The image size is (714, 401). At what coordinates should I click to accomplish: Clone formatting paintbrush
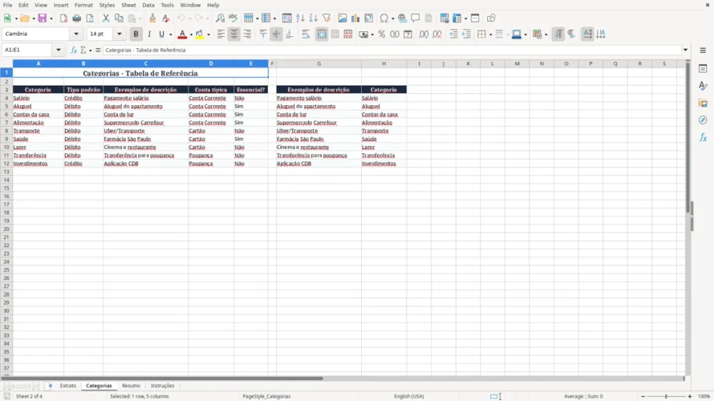pos(153,18)
